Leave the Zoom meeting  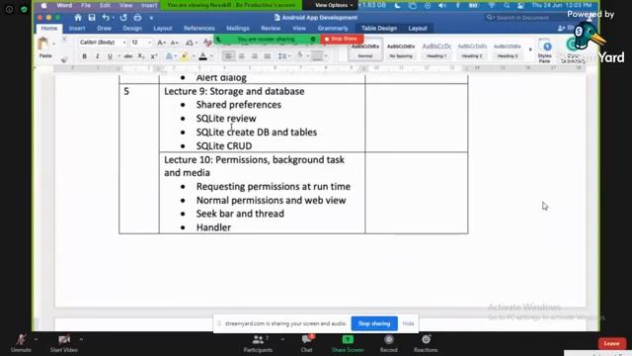tap(612, 343)
